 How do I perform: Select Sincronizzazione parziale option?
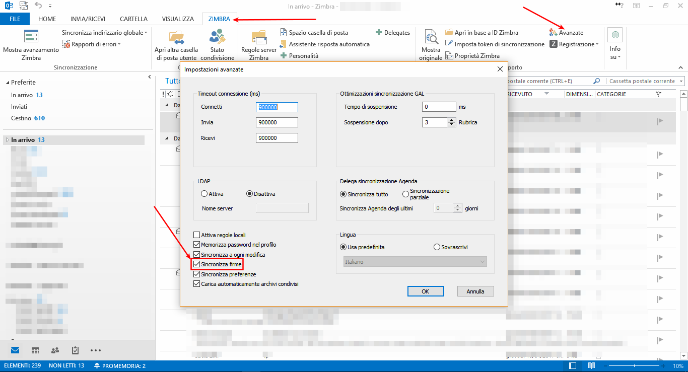pyautogui.click(x=406, y=194)
